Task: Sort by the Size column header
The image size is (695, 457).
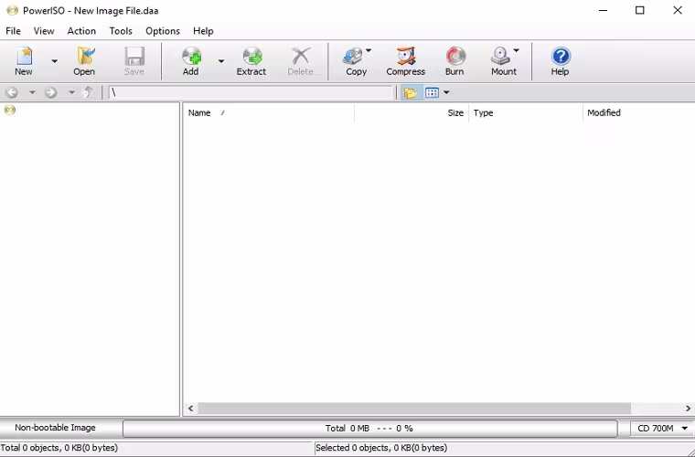Action: coord(412,113)
